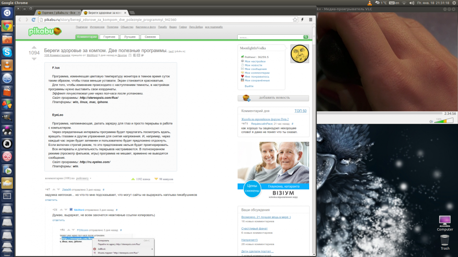Open the comment sort dropdown by рейтингу
458x257 pixels.
pyautogui.click(x=83, y=178)
